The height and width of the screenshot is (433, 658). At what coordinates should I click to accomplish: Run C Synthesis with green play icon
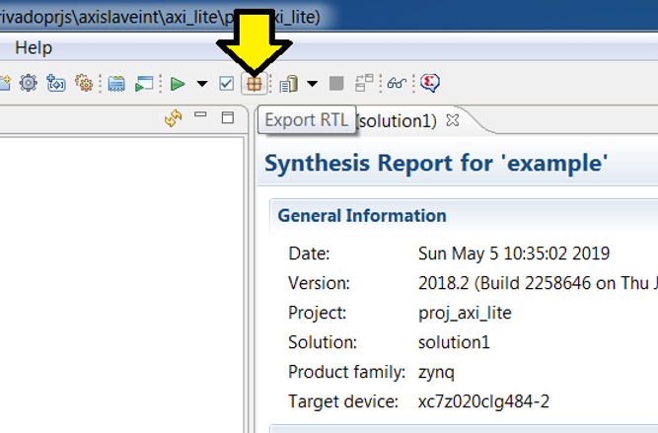tap(178, 84)
